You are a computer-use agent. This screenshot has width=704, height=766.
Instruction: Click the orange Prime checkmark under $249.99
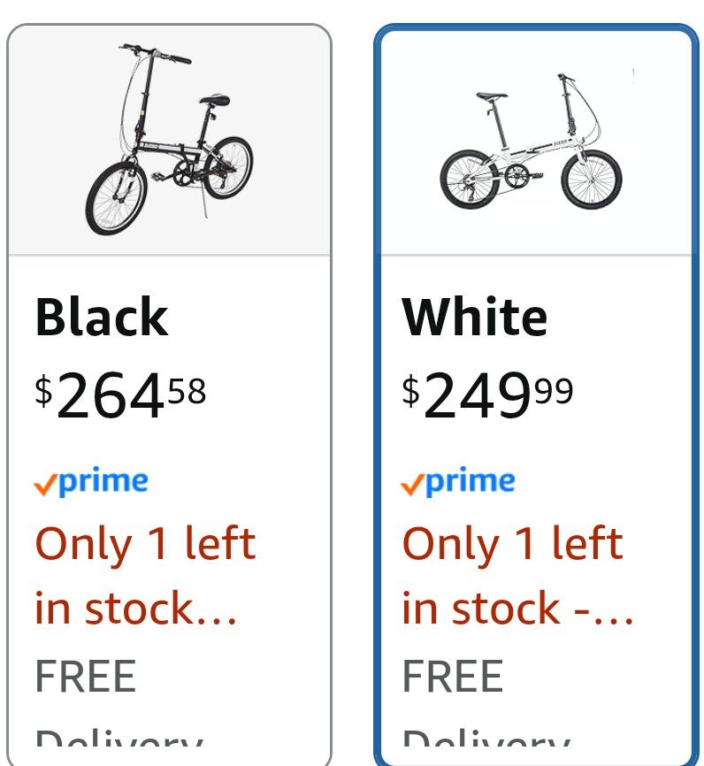tap(412, 485)
